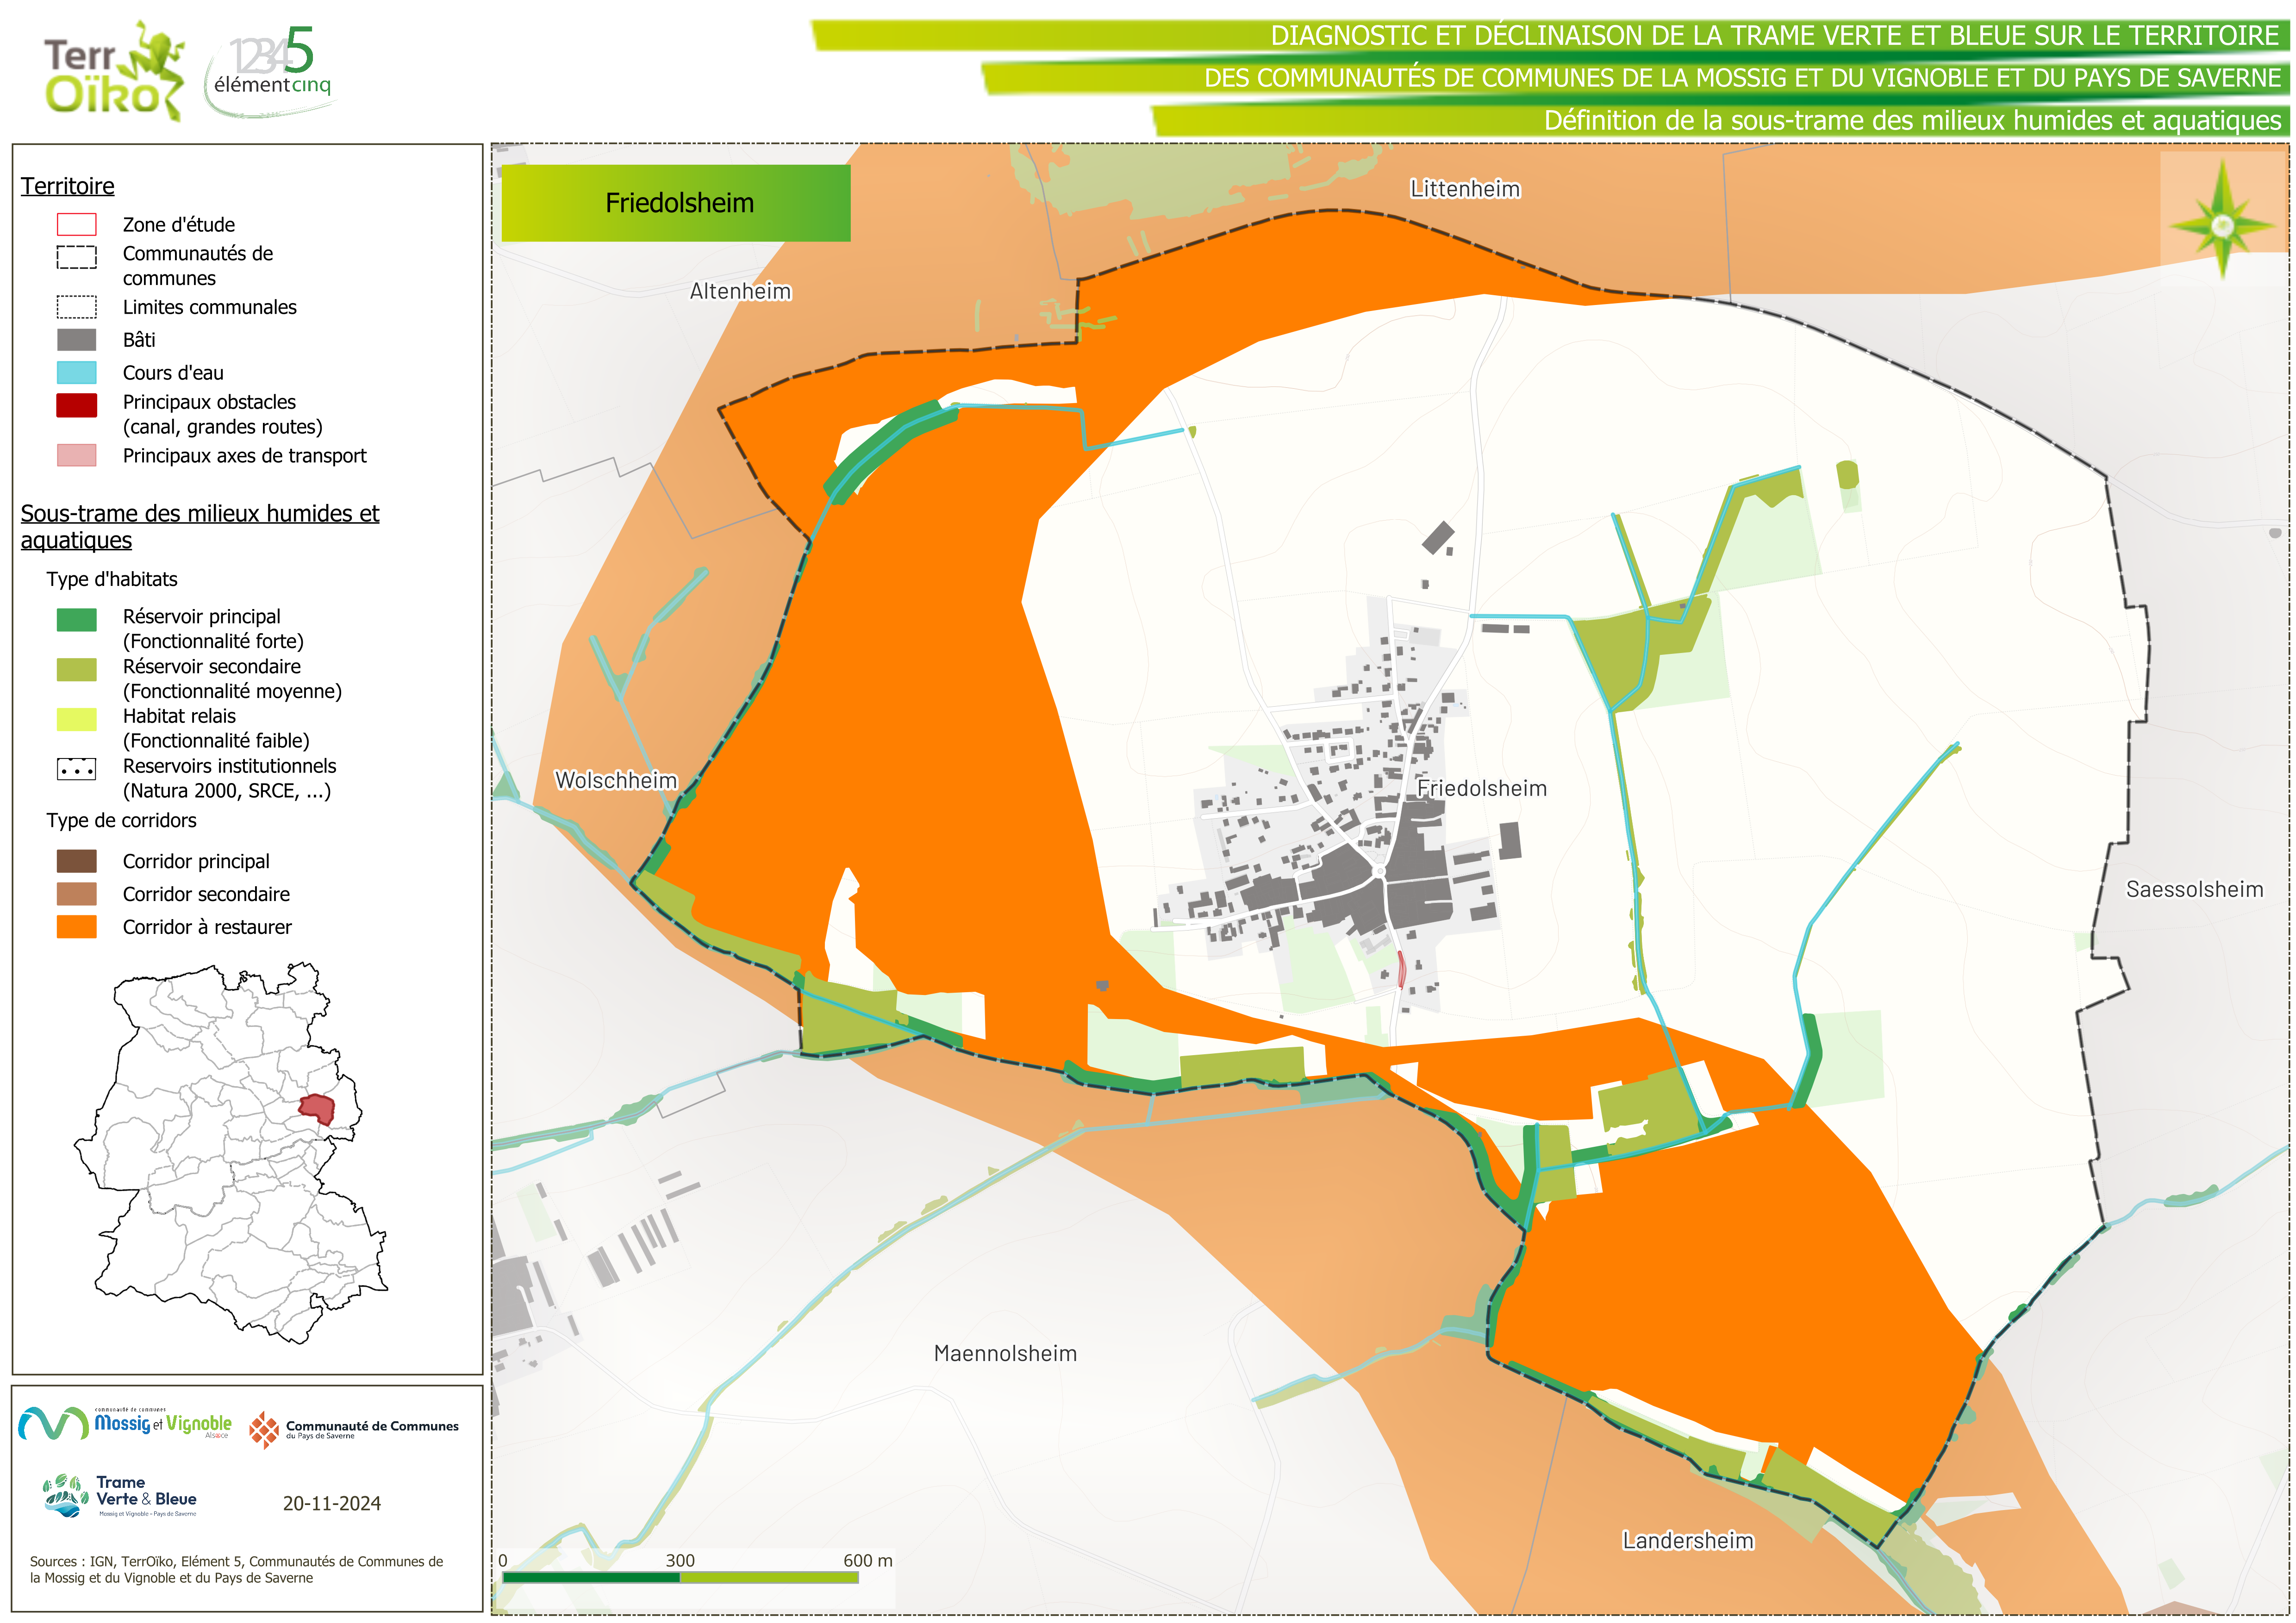Click the Corridor à restaurer orange swatch
Image resolution: width=2296 pixels, height=1623 pixels.
77,927
